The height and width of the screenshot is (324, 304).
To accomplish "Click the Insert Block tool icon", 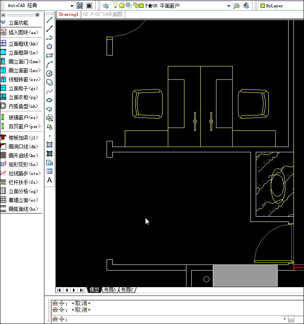I will click(49, 118).
